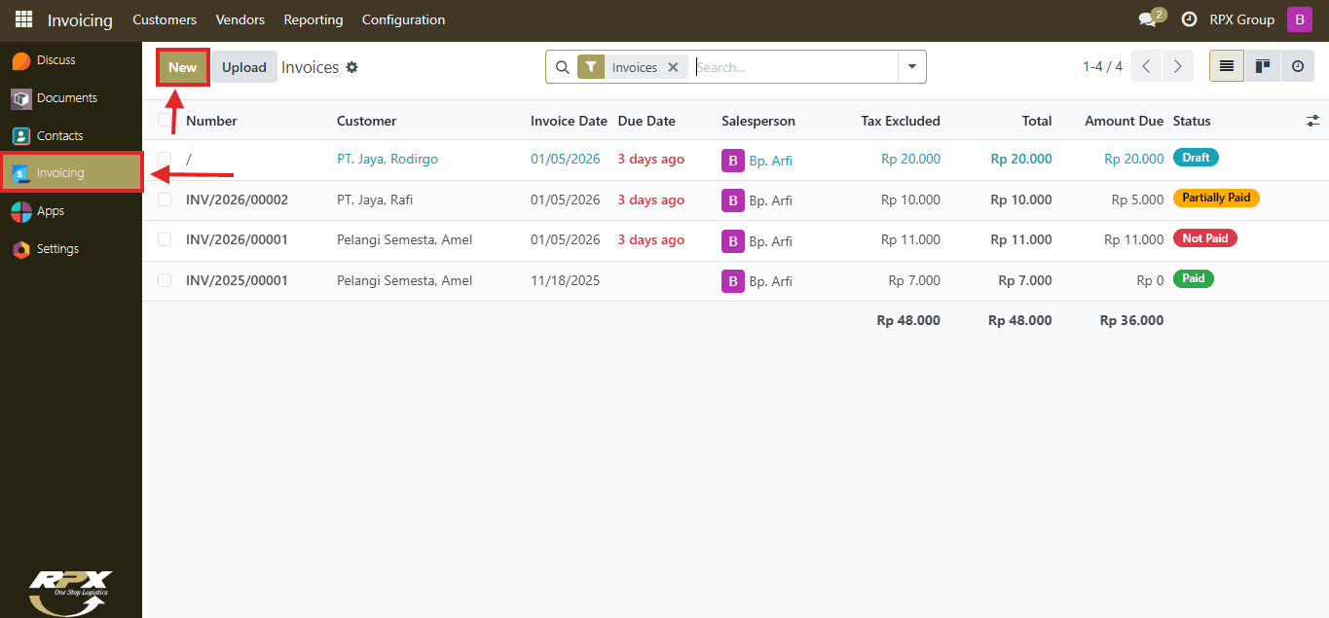1329x618 pixels.
Task: Sort by the Invoice Date column header
Action: (569, 121)
